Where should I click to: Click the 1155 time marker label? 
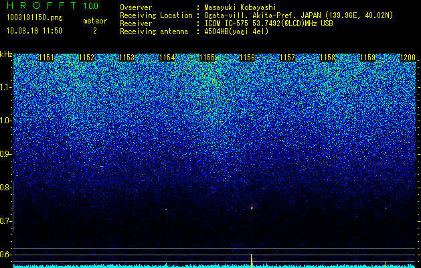pyautogui.click(x=207, y=58)
